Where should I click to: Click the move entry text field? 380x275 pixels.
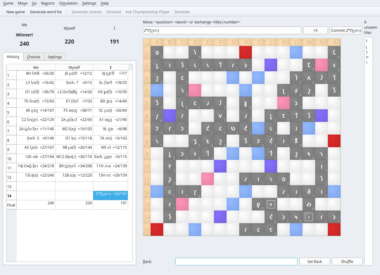click(222, 31)
